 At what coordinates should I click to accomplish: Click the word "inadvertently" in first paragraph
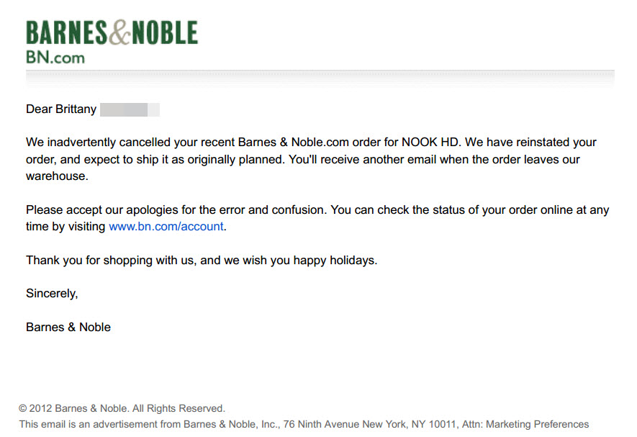81,143
